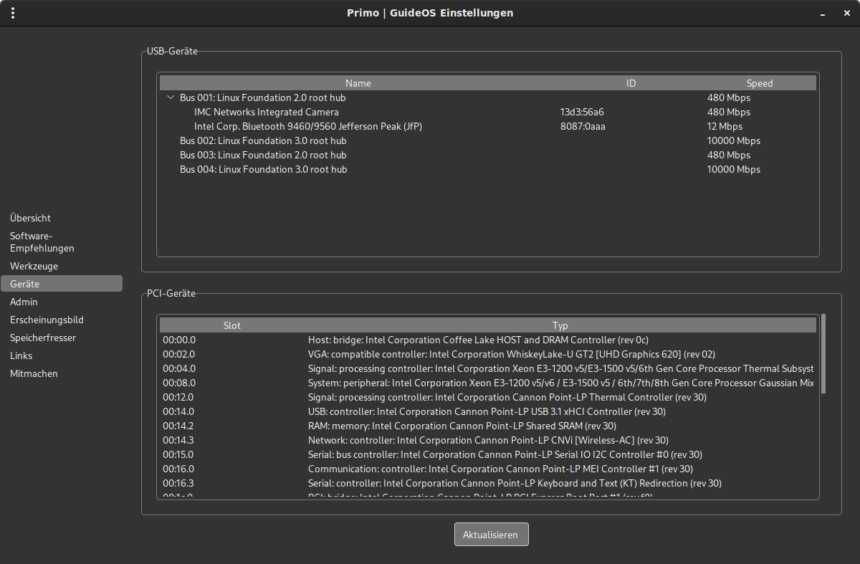Open the Übersicht section in the sidebar
860x564 pixels.
(x=31, y=218)
